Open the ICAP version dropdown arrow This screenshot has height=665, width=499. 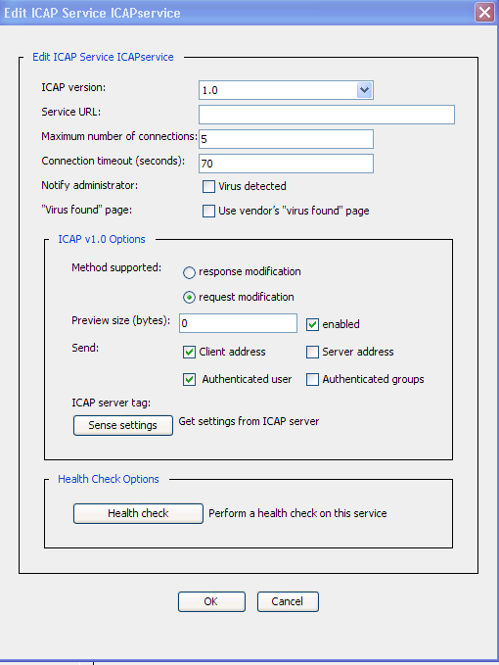tap(364, 90)
